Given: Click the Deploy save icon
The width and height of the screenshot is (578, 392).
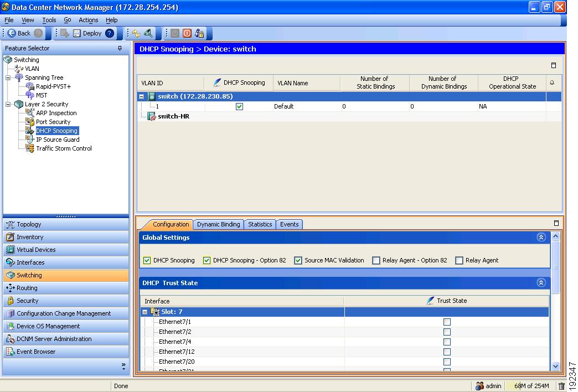Looking at the screenshot, I should [x=78, y=33].
